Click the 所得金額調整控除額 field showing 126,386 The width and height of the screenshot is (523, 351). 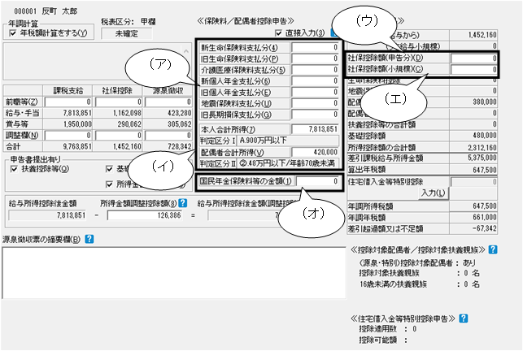145,215
